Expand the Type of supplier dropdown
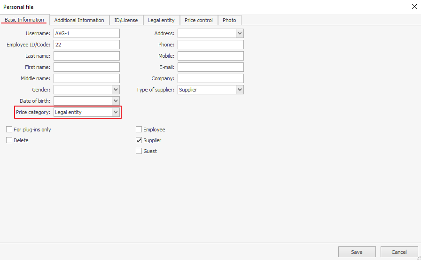The width and height of the screenshot is (421, 260). click(240, 90)
